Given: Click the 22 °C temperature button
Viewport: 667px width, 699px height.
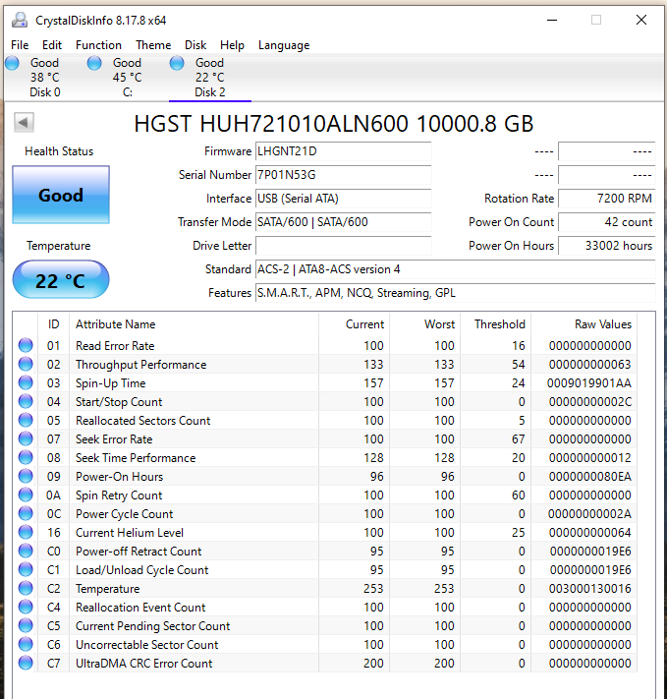Looking at the screenshot, I should pos(61,280).
